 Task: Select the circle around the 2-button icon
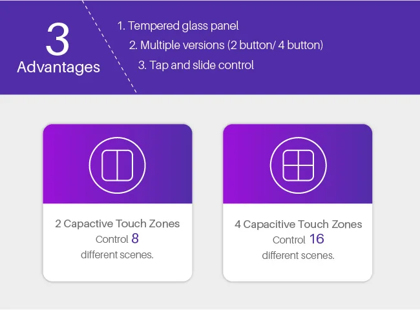click(x=118, y=165)
